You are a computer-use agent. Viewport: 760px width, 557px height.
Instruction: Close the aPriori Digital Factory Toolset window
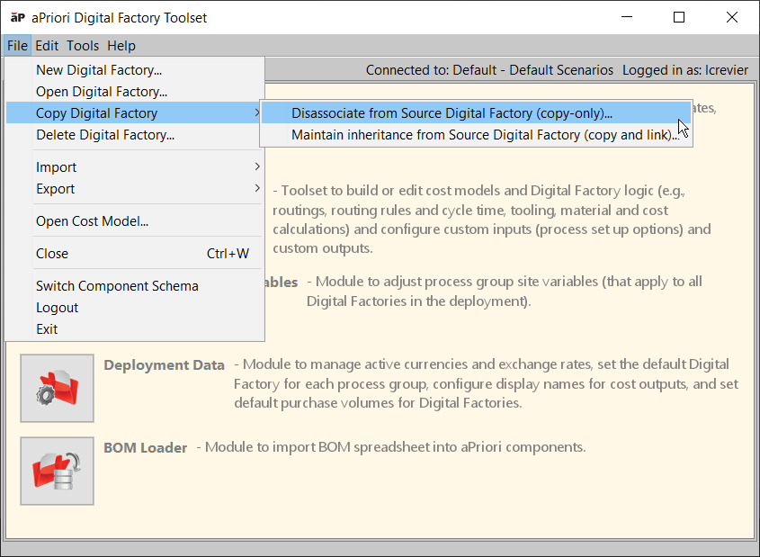732,17
